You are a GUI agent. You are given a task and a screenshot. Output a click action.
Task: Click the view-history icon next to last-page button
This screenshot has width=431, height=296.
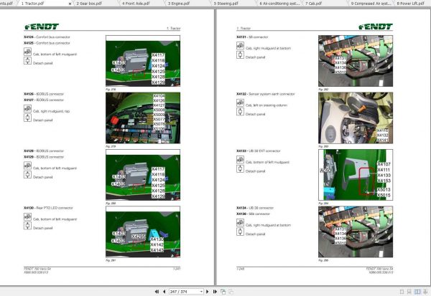[x=223, y=292]
